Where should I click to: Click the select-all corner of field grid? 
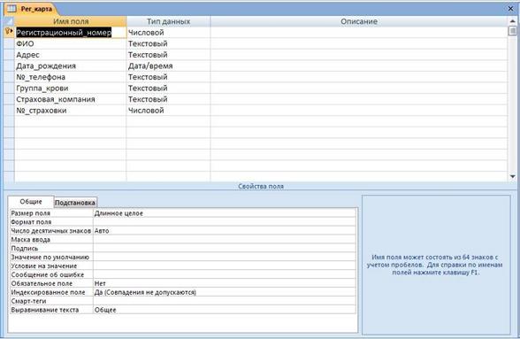pos(9,21)
